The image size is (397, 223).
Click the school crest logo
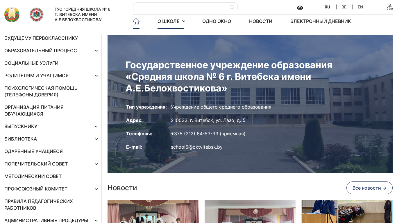(36, 15)
